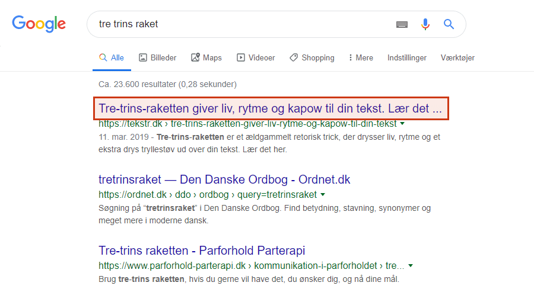Switch to the Billeder tab
Viewport: 534px width, 292px height.
[x=158, y=58]
